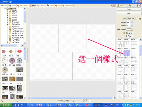Click the template list scroll-down arrow
The height and width of the screenshot is (107, 142).
pos(140,98)
